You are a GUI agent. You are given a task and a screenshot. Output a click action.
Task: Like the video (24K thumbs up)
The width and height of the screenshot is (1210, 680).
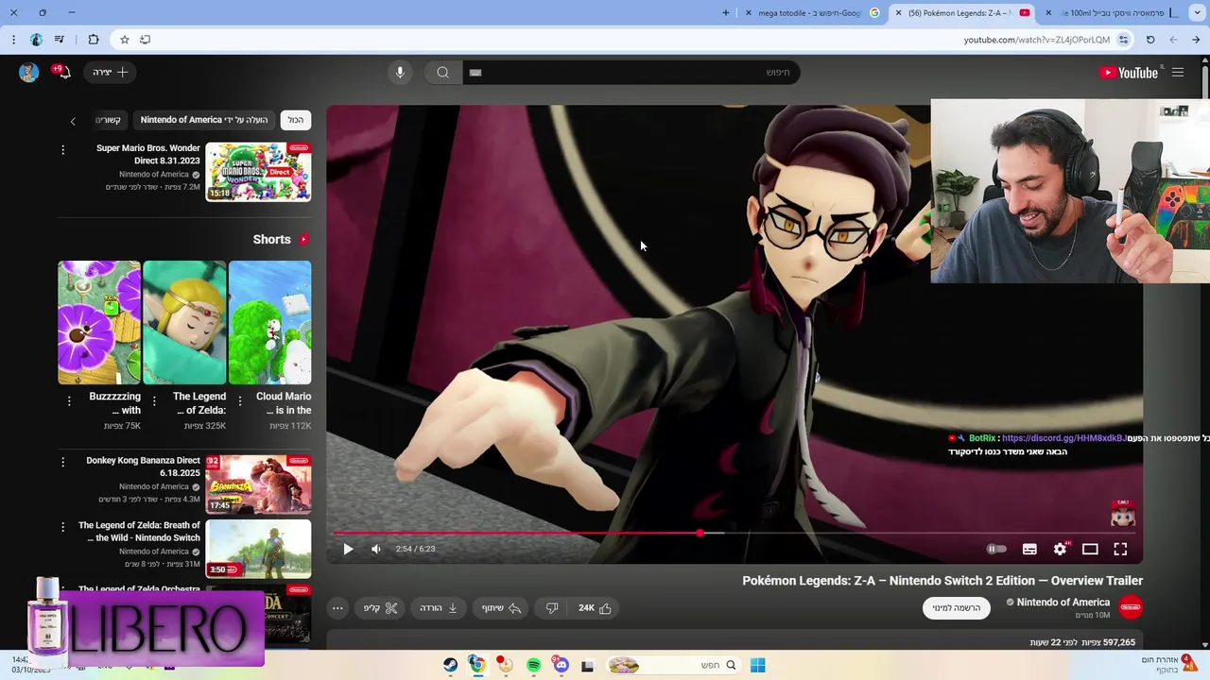[x=595, y=608]
